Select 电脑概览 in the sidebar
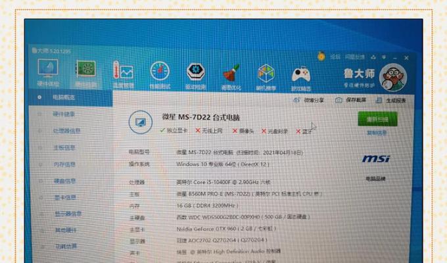 [x=71, y=97]
